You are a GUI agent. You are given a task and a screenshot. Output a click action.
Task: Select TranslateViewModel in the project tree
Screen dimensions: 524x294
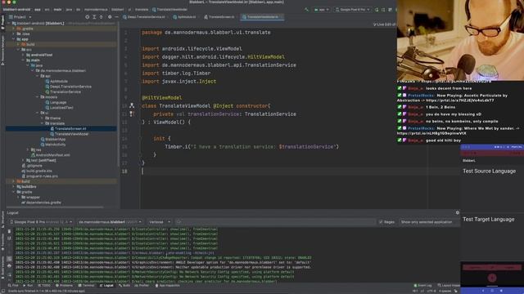[x=69, y=134]
